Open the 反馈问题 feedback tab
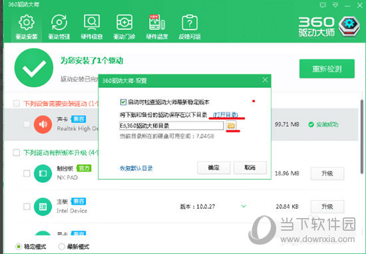Viewport: 366px width, 254px height. click(x=190, y=27)
